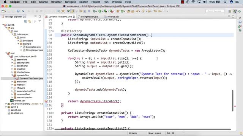This screenshot has height=136, width=243.
Task: Collapse the src folder node
Action: click(6, 28)
